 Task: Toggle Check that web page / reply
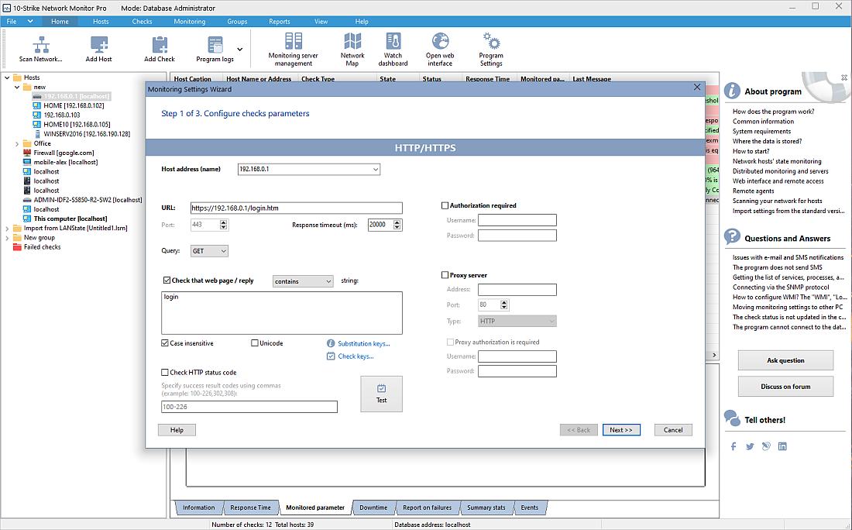(x=167, y=280)
